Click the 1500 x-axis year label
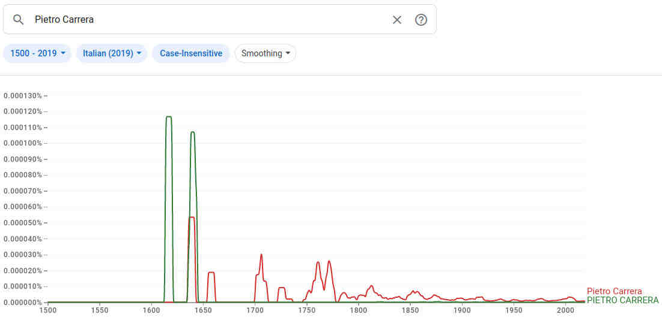Viewport: 662px width, 323px height. pos(48,310)
